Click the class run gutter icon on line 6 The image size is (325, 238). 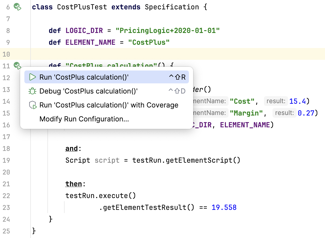(17, 7)
